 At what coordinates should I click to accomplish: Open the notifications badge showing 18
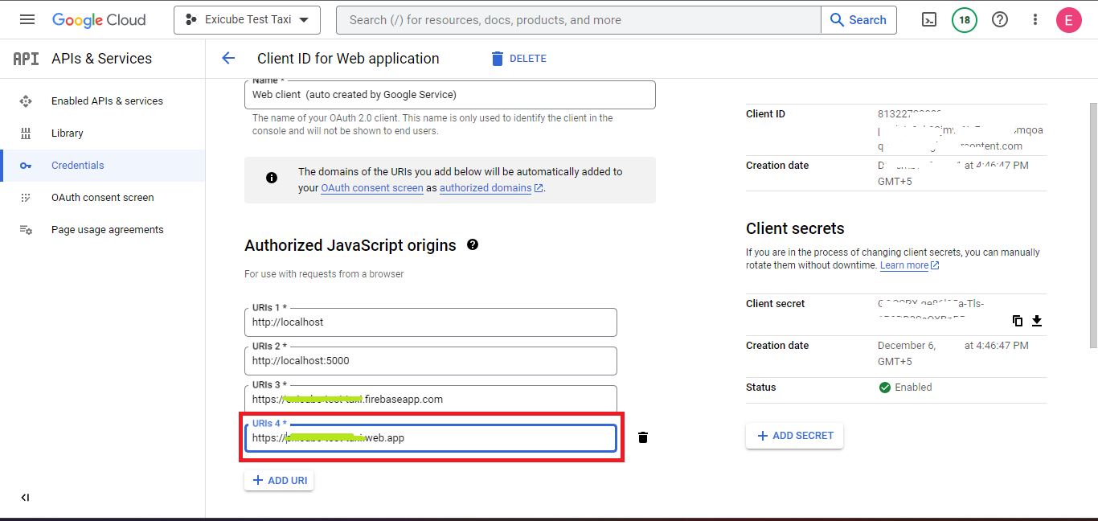click(x=964, y=20)
